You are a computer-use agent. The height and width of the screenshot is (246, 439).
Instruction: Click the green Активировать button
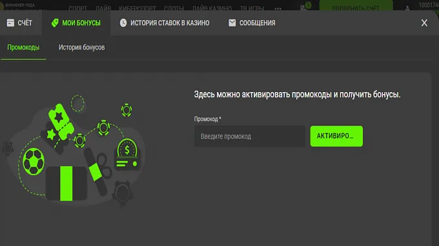tap(336, 136)
